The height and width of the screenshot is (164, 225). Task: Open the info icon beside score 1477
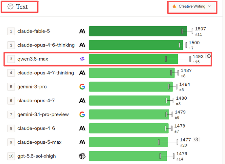196,139
